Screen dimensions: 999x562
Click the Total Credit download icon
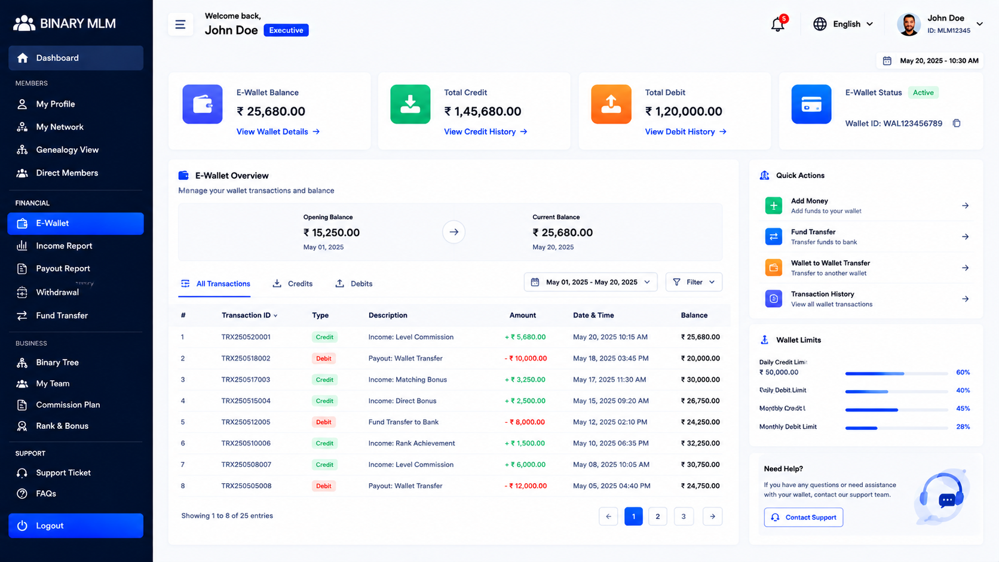[410, 104]
